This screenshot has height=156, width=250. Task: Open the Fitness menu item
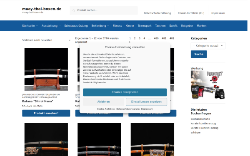(x=117, y=26)
